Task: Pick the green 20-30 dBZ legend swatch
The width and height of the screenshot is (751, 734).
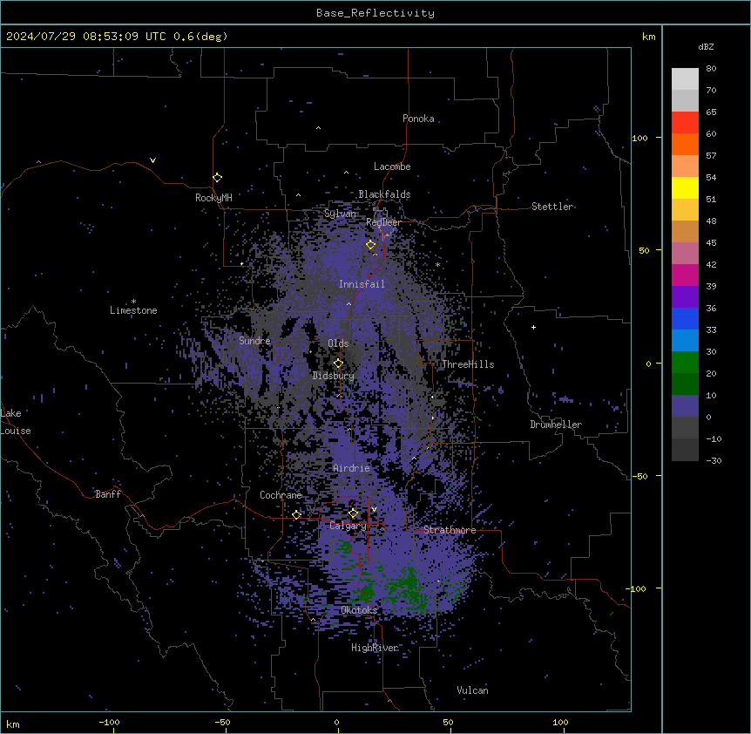Action: tap(685, 363)
